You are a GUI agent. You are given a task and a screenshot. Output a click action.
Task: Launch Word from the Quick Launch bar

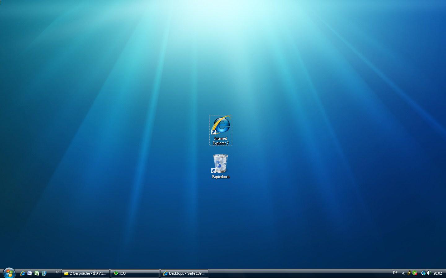tap(30, 273)
